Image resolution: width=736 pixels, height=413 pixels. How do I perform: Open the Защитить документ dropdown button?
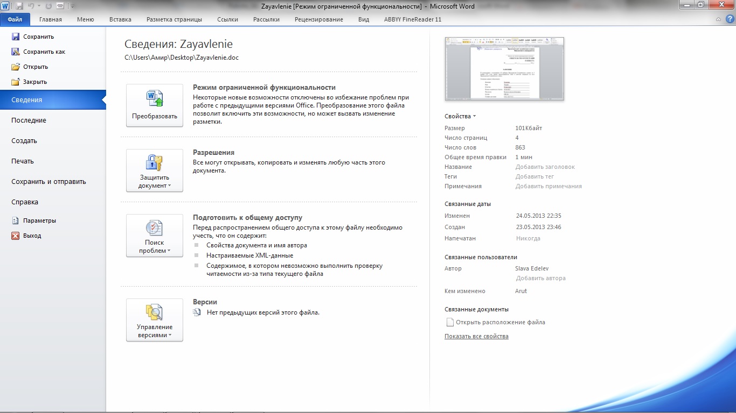tap(155, 170)
